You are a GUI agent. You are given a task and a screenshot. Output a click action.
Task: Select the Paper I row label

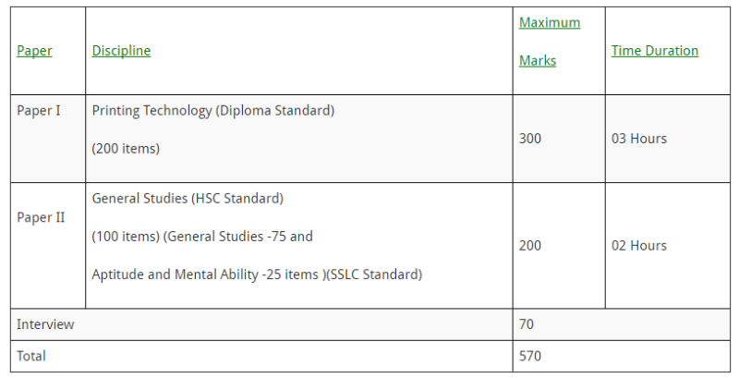point(39,110)
